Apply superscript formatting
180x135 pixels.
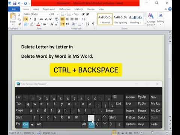click(x=50, y=19)
